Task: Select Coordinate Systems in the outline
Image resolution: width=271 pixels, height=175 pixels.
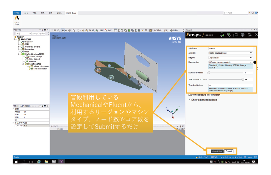Action: point(33,47)
